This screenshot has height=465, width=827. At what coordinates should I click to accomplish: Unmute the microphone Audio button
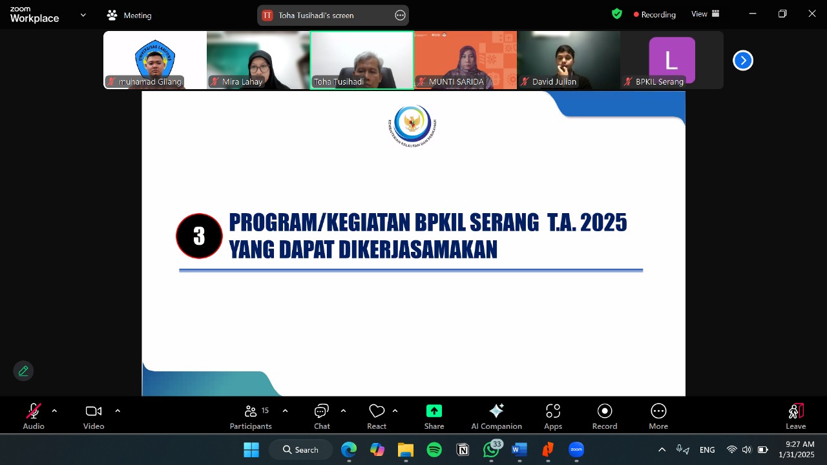pyautogui.click(x=34, y=417)
